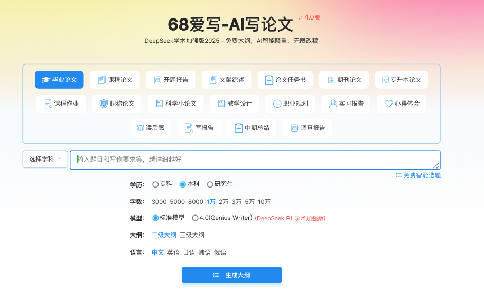Select the 本科 education radio button

pos(183,184)
